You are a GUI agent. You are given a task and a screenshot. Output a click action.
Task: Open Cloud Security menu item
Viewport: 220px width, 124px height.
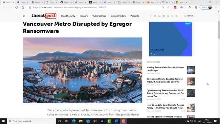[x=68, y=16]
